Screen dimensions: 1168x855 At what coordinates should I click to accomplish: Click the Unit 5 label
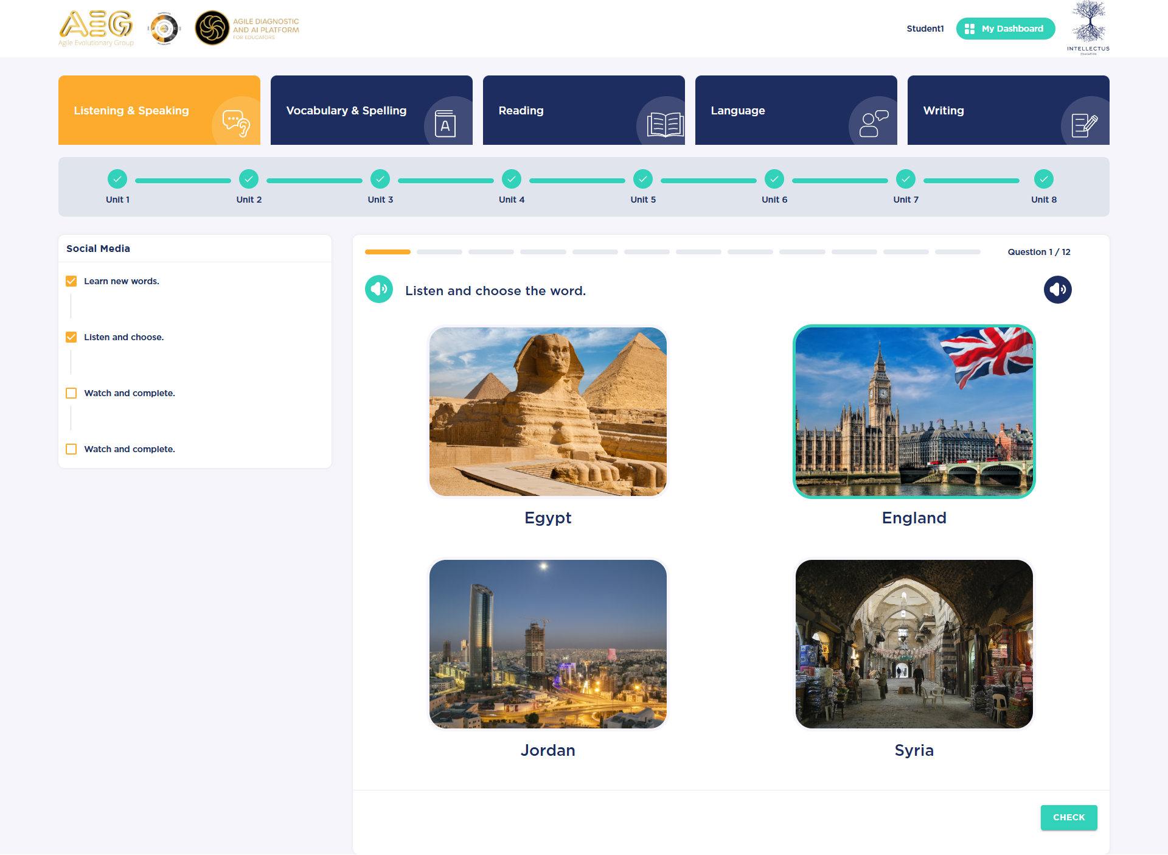tap(643, 200)
